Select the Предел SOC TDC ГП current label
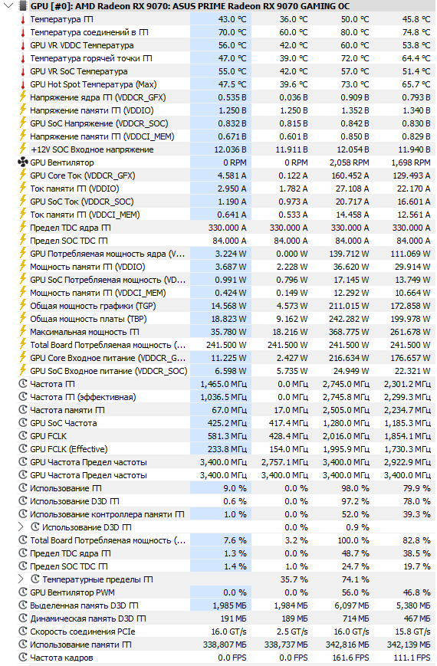 tap(69, 241)
